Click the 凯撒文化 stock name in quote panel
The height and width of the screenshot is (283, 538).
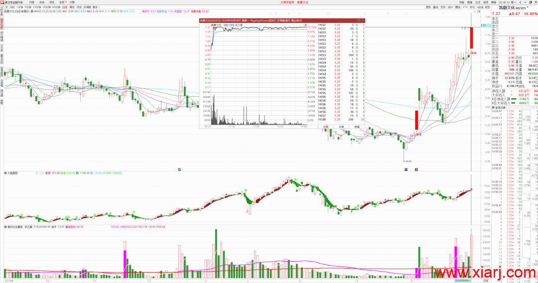[x=507, y=7]
